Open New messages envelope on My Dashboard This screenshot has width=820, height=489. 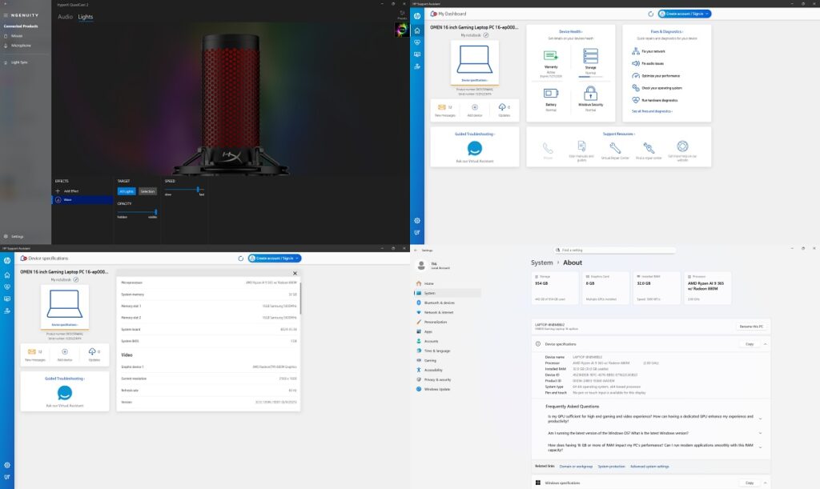tap(442, 107)
